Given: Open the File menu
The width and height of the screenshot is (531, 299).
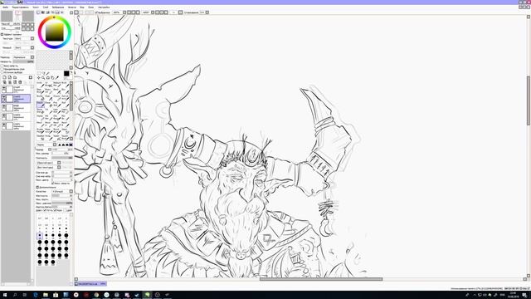Looking at the screenshot, I should click(6, 7).
